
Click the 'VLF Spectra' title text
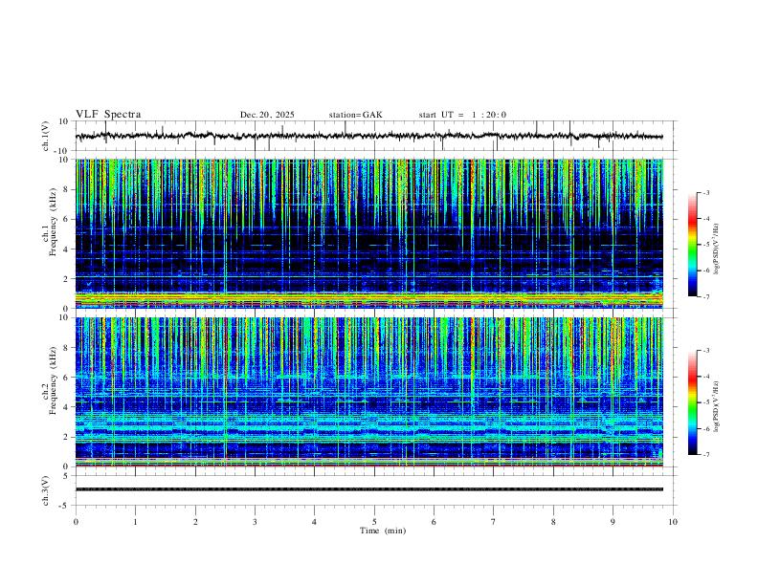click(108, 115)
